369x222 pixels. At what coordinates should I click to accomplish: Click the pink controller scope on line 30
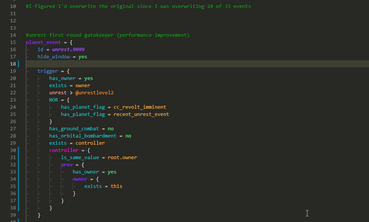[64, 150]
